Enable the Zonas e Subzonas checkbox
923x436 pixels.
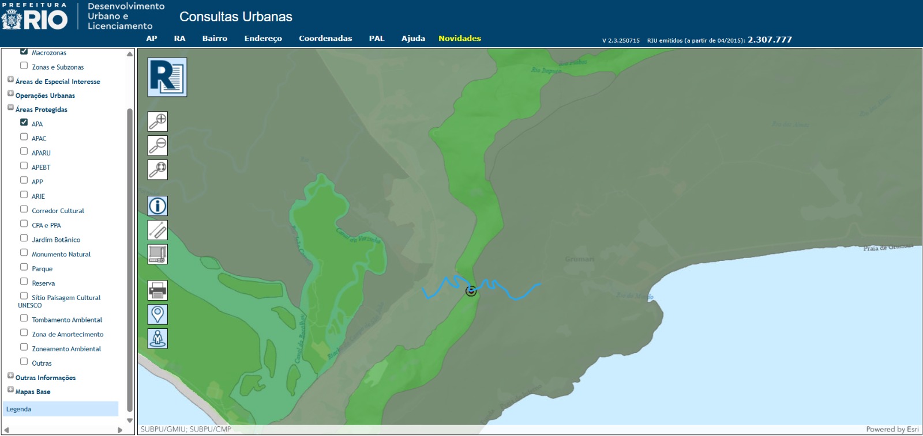[x=24, y=66]
